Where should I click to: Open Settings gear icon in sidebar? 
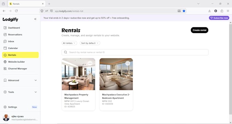[5, 107]
